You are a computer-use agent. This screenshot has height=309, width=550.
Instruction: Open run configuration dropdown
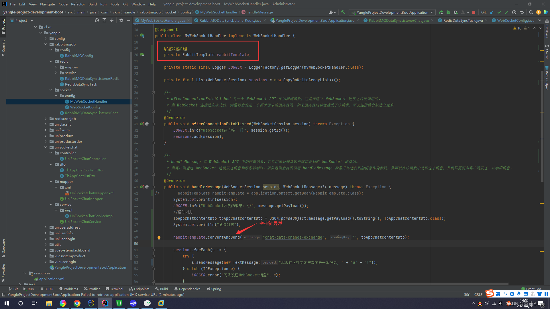point(392,12)
